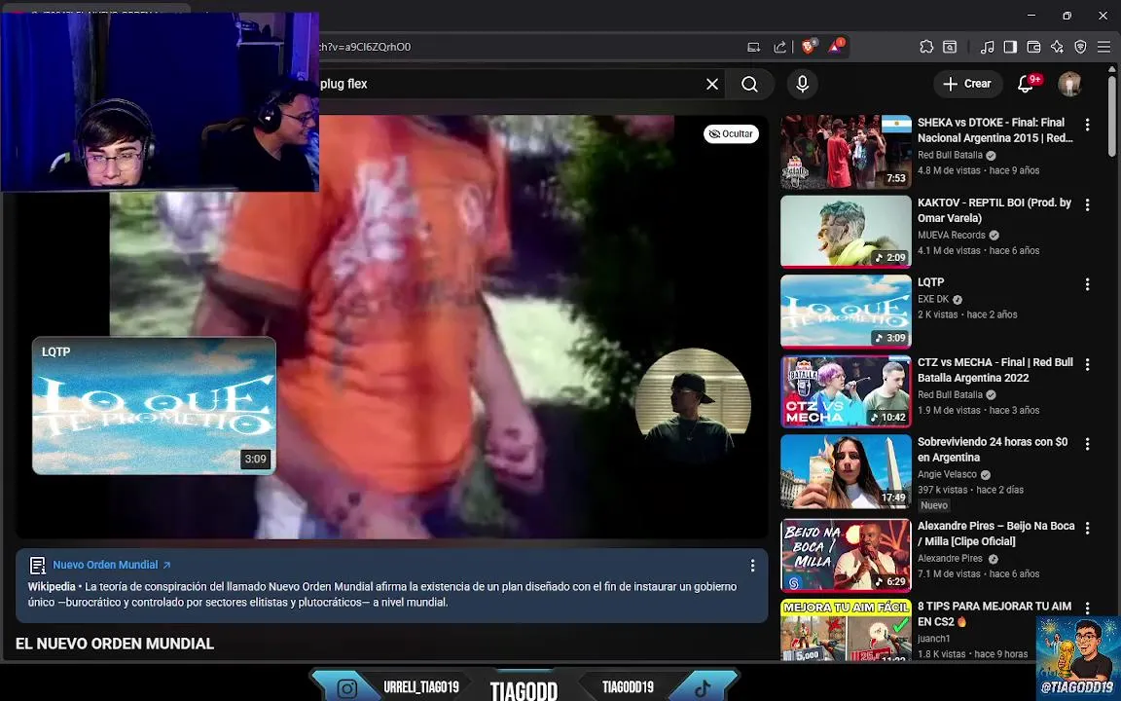
Task: Click the share page icon in address bar
Action: click(780, 47)
